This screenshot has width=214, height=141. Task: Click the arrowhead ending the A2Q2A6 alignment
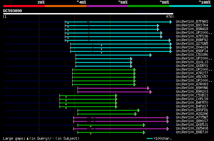pyautogui.click(x=136, y=114)
